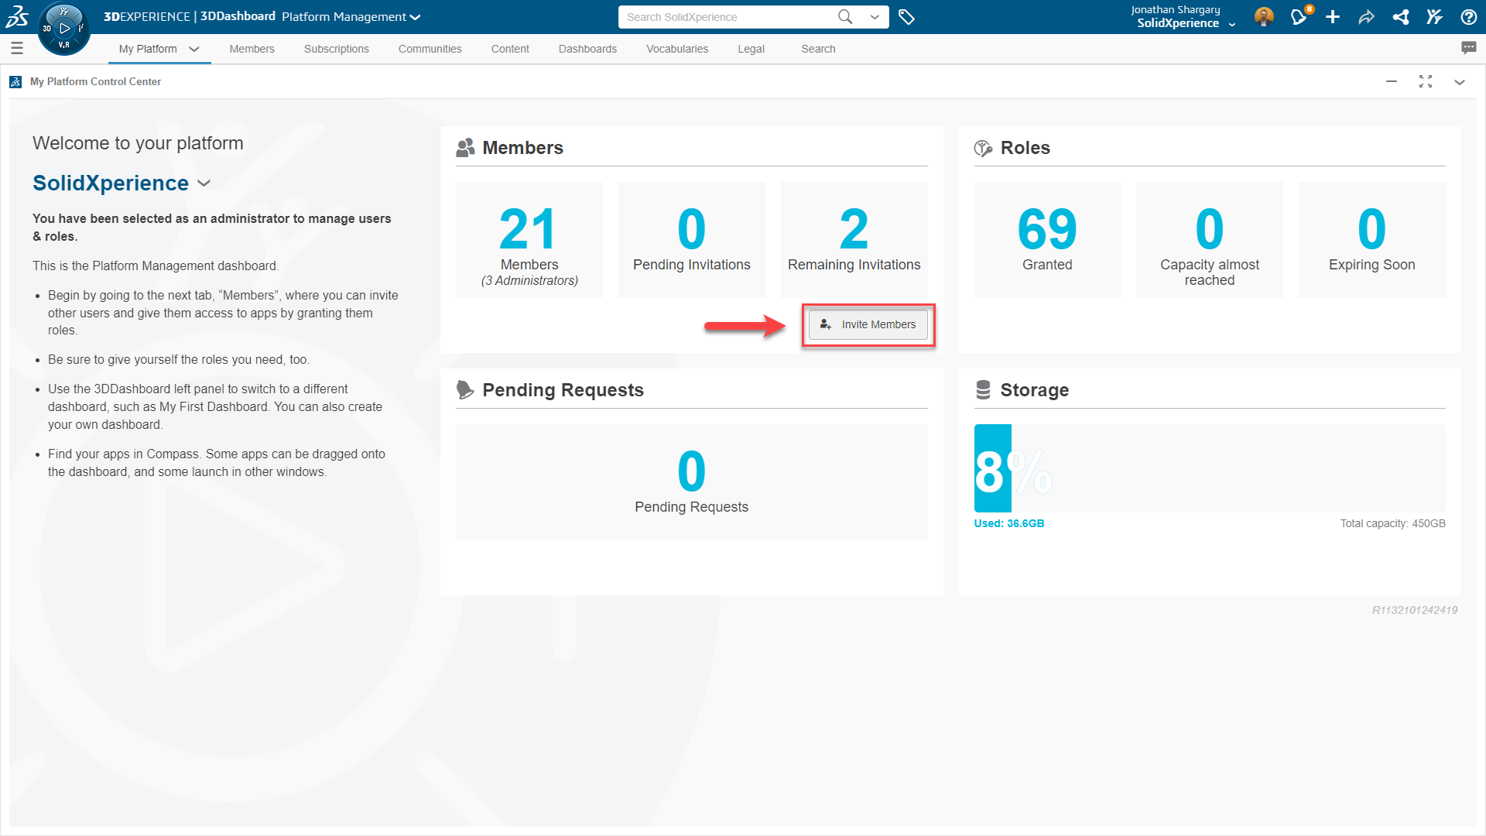Open the social network share icon
The height and width of the screenshot is (836, 1486).
(x=1400, y=17)
